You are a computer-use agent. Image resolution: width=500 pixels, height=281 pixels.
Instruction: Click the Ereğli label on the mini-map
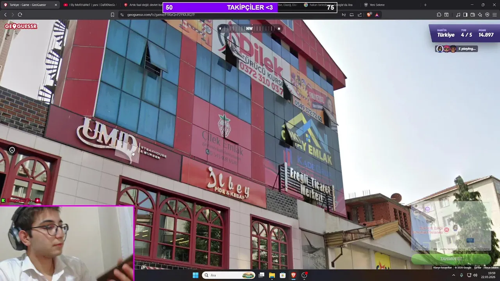click(430, 221)
